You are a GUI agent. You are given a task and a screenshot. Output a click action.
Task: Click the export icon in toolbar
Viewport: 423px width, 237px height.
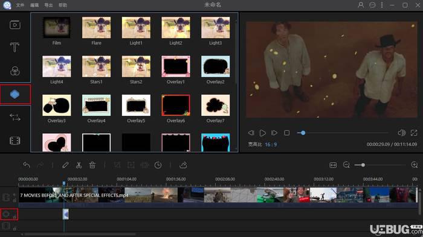click(183, 165)
